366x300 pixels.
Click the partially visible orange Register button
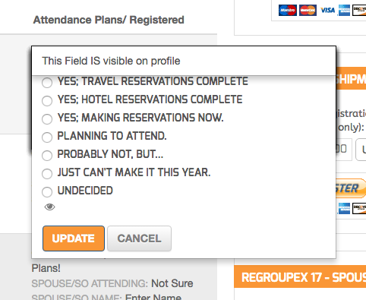click(x=351, y=188)
